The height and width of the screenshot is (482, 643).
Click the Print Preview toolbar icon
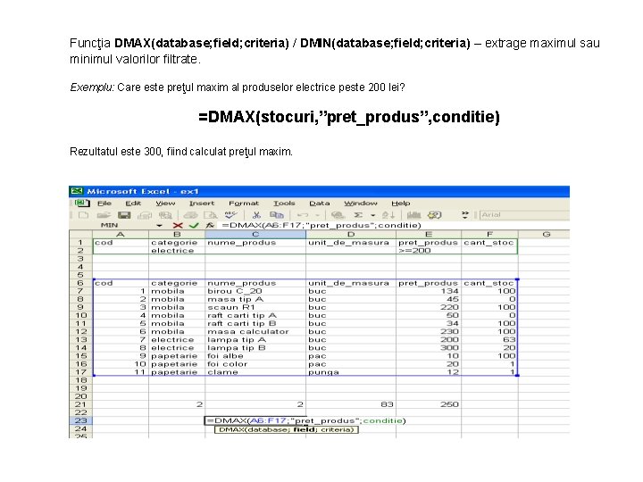coord(211,215)
